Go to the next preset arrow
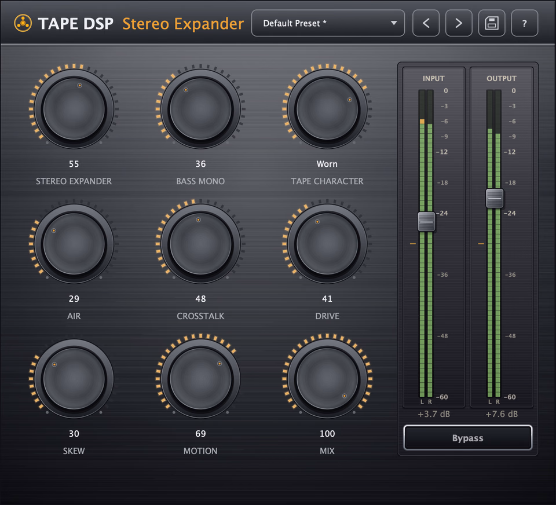 coord(459,23)
